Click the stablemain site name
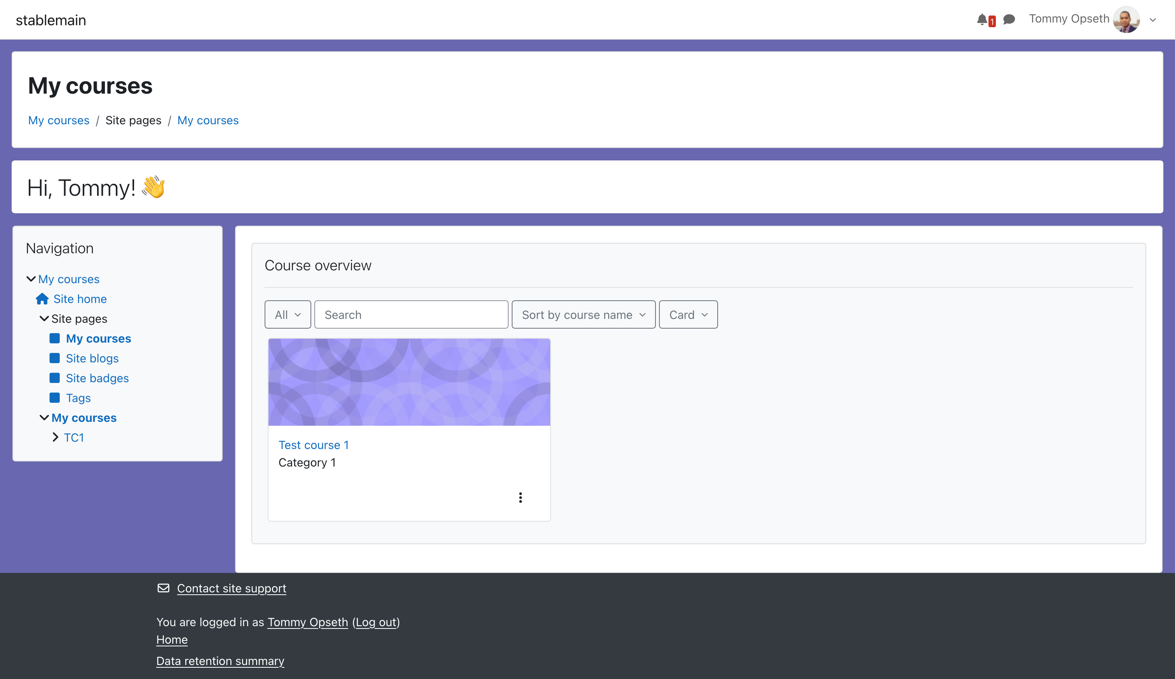 tap(51, 20)
